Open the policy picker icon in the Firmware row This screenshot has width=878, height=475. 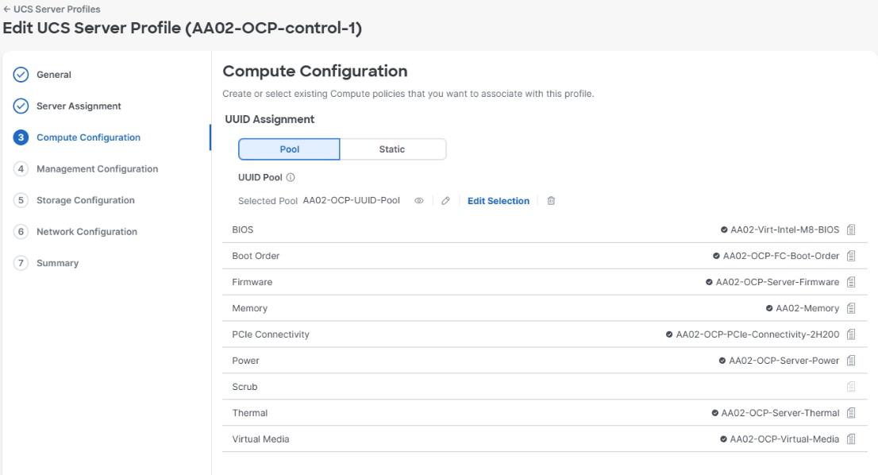tap(851, 282)
